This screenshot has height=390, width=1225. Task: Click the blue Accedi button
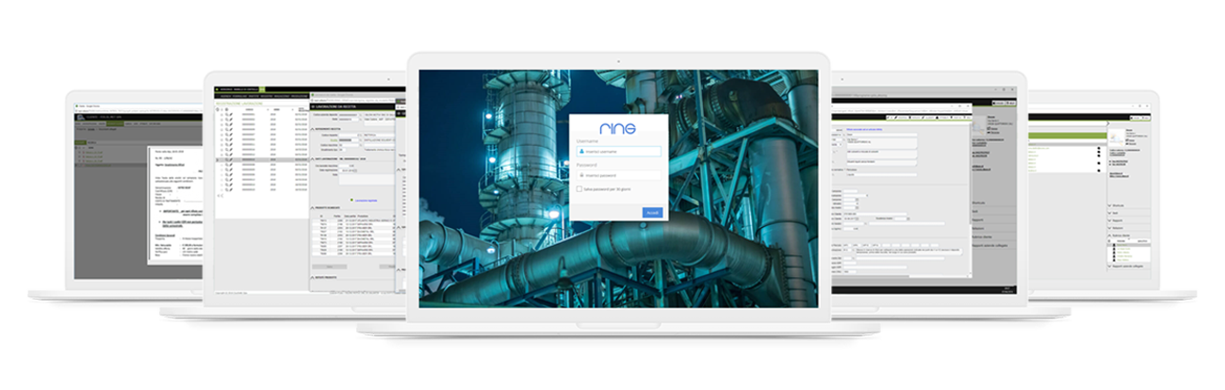tap(652, 213)
